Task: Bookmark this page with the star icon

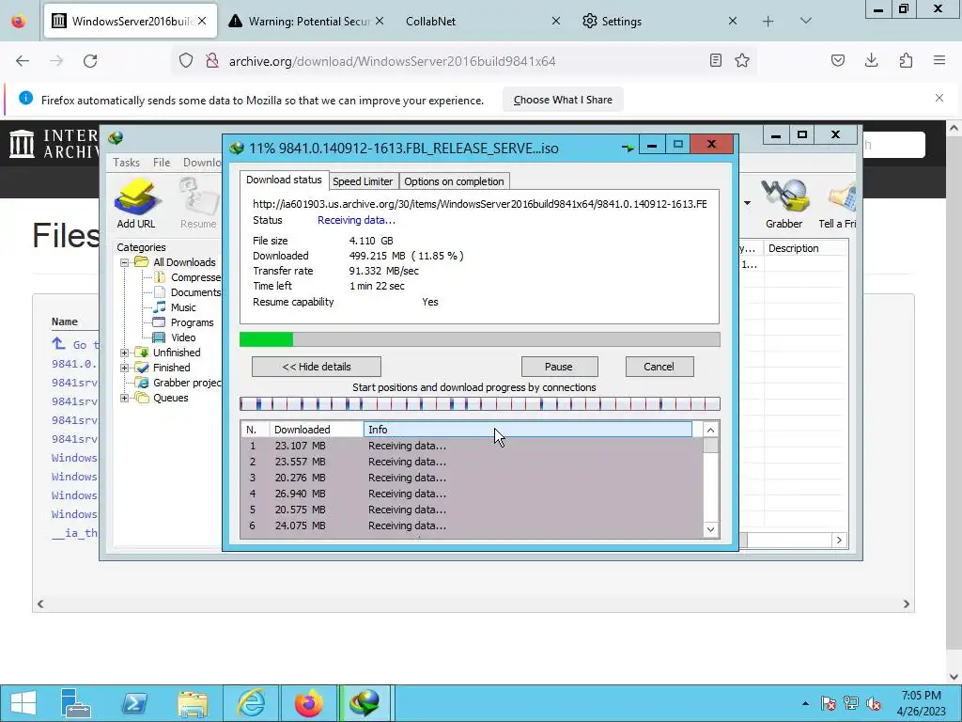Action: [x=742, y=60]
